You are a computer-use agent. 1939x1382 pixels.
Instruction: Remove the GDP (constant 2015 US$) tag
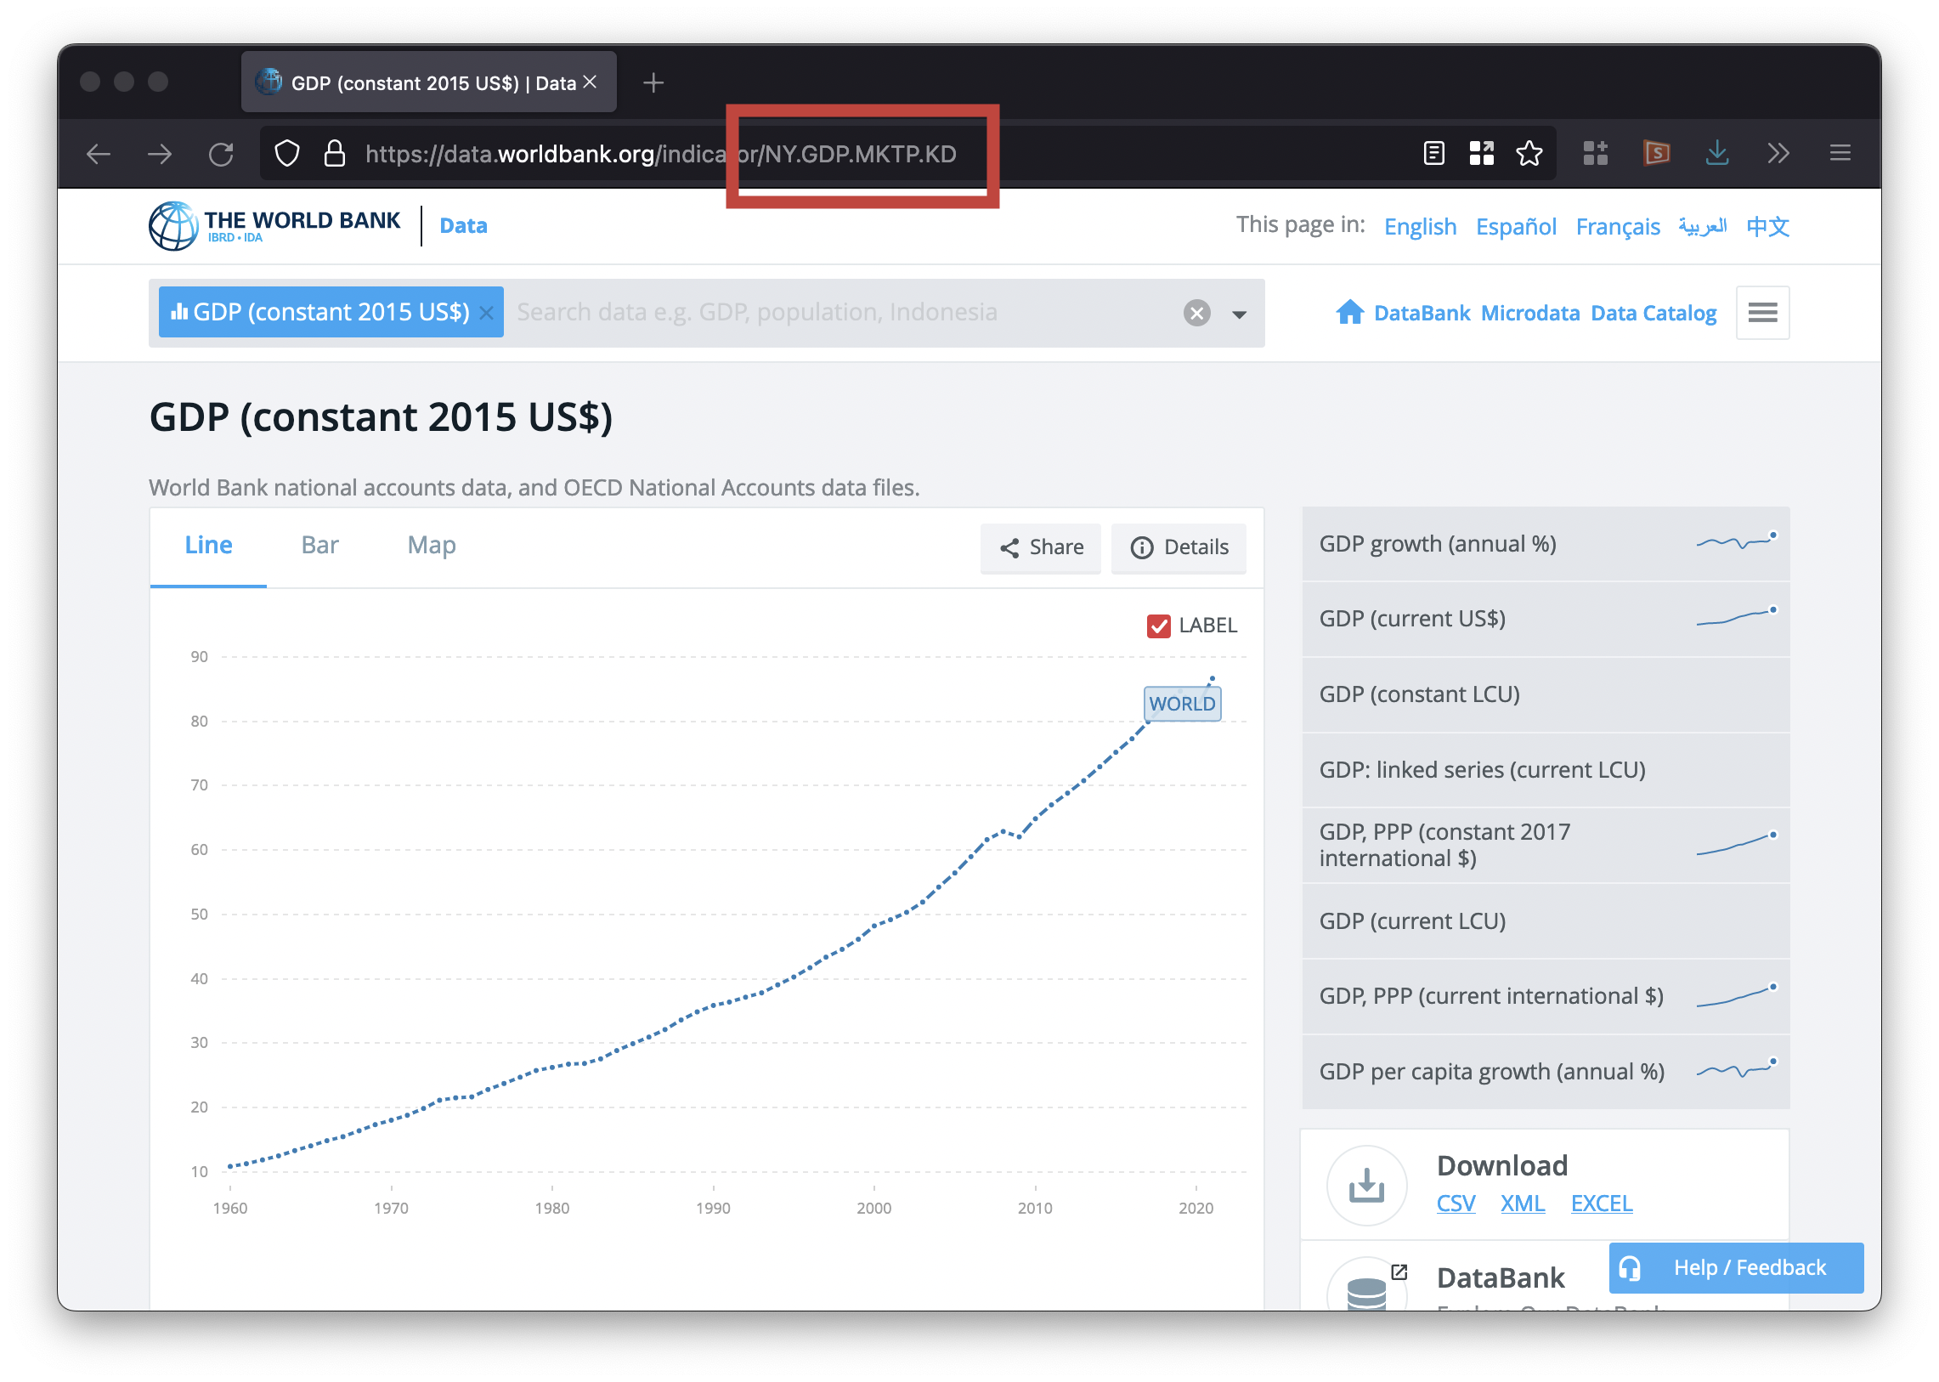tap(486, 313)
